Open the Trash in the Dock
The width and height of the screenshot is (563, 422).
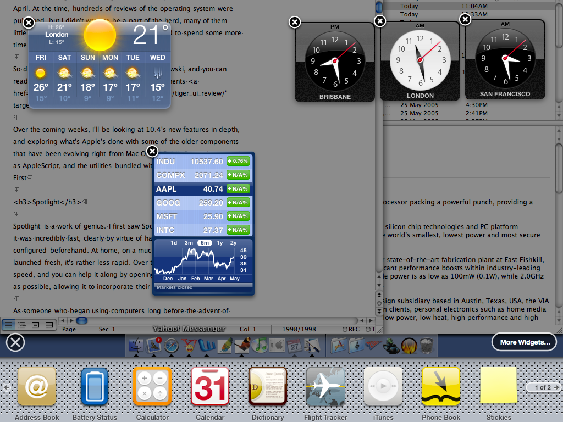426,346
